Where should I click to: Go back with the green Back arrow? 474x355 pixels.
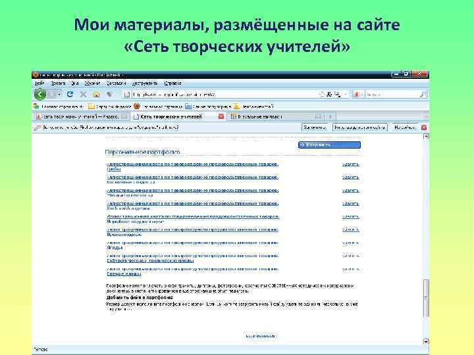pyautogui.click(x=40, y=95)
